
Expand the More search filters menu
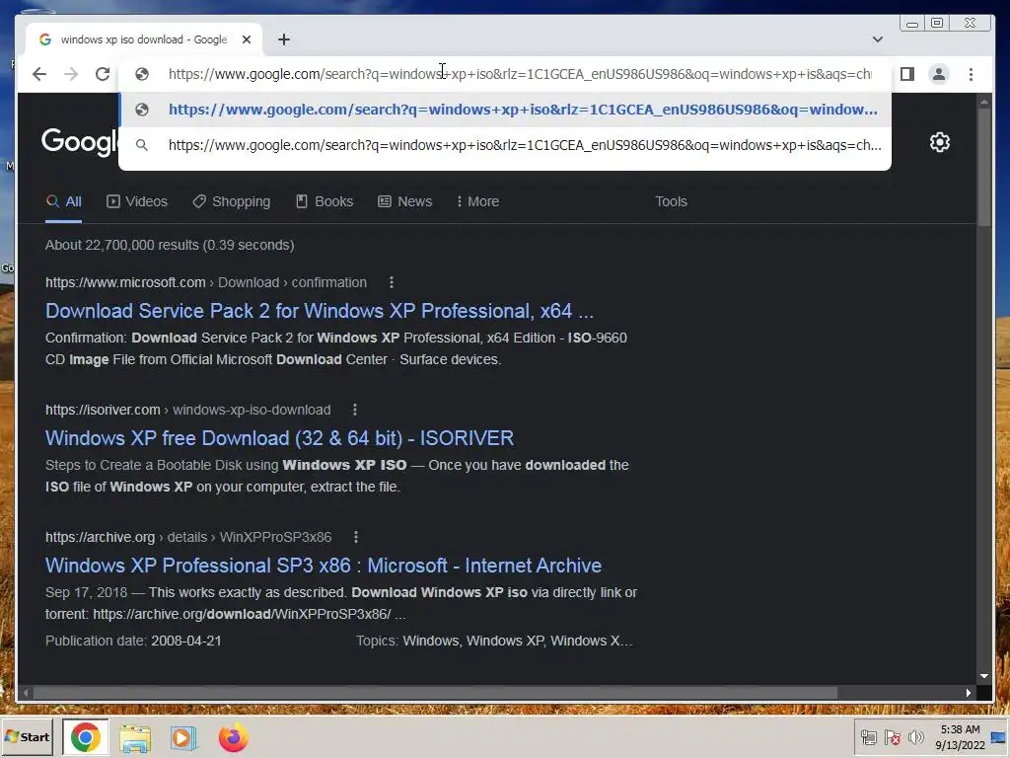tap(478, 201)
